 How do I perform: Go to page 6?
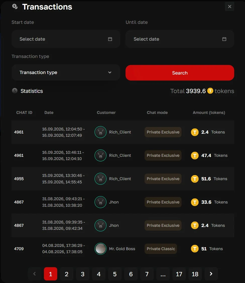131,274
